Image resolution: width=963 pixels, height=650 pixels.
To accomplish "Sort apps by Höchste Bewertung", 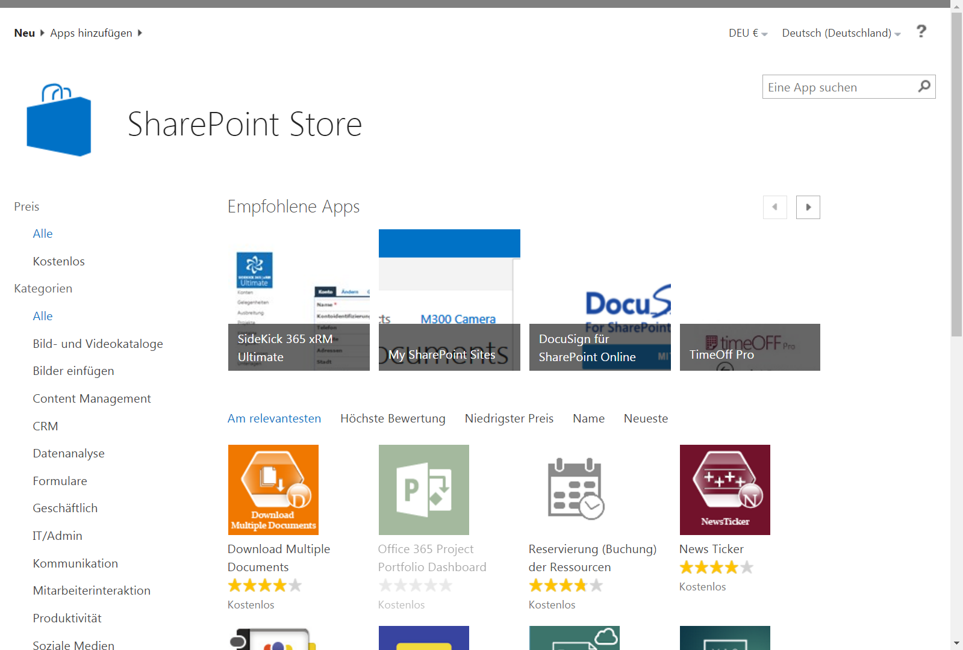I will point(393,418).
